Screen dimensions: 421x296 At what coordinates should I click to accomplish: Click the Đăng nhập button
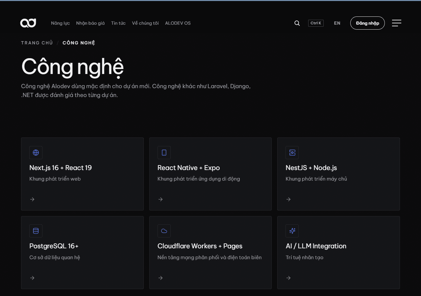click(x=367, y=23)
